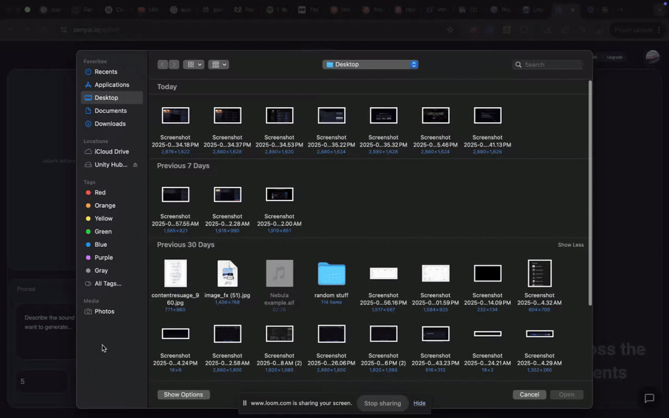Open the Desktop location pop-up menu
The height and width of the screenshot is (418, 669).
370,65
